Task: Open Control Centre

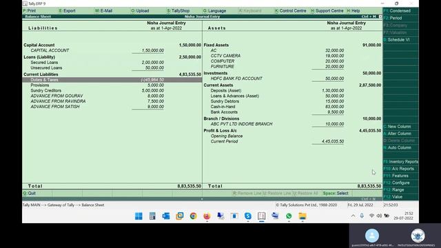Action: 291,11
